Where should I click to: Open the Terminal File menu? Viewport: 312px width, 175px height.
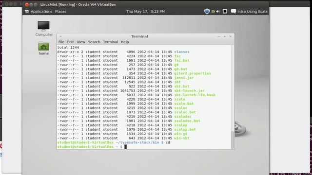[61, 42]
